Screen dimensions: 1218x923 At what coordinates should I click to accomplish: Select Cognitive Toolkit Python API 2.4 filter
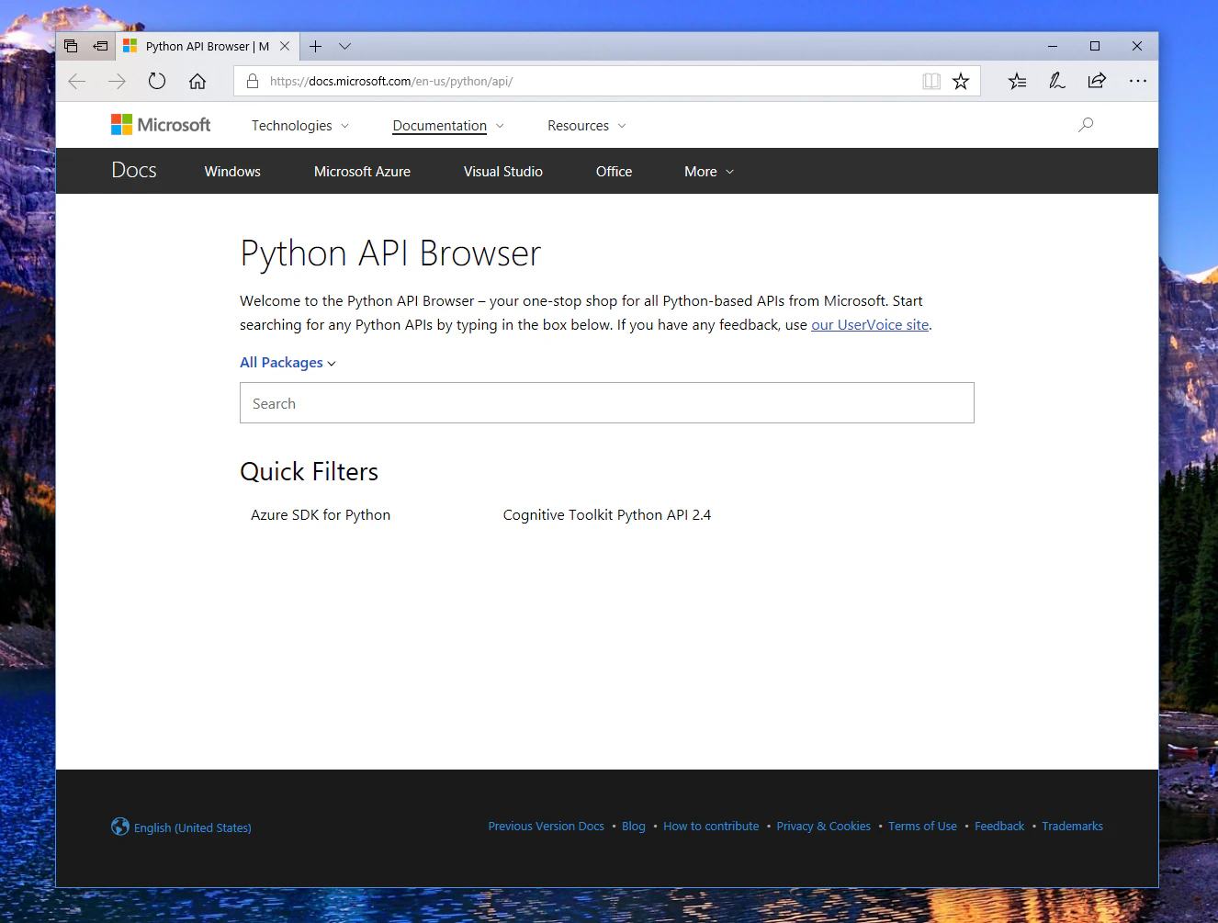pyautogui.click(x=607, y=515)
